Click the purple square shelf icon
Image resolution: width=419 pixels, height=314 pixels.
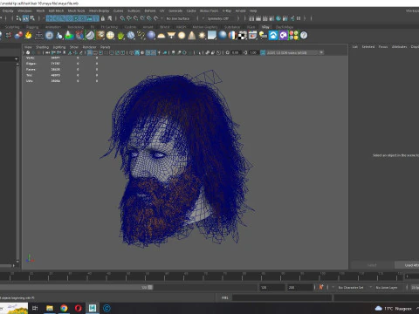(x=283, y=36)
